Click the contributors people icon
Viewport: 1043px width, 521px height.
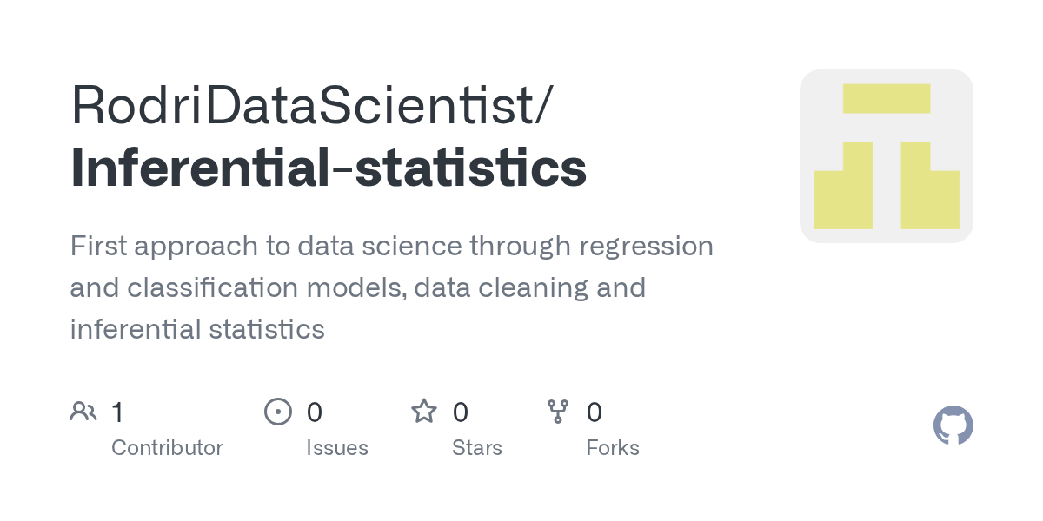(83, 412)
